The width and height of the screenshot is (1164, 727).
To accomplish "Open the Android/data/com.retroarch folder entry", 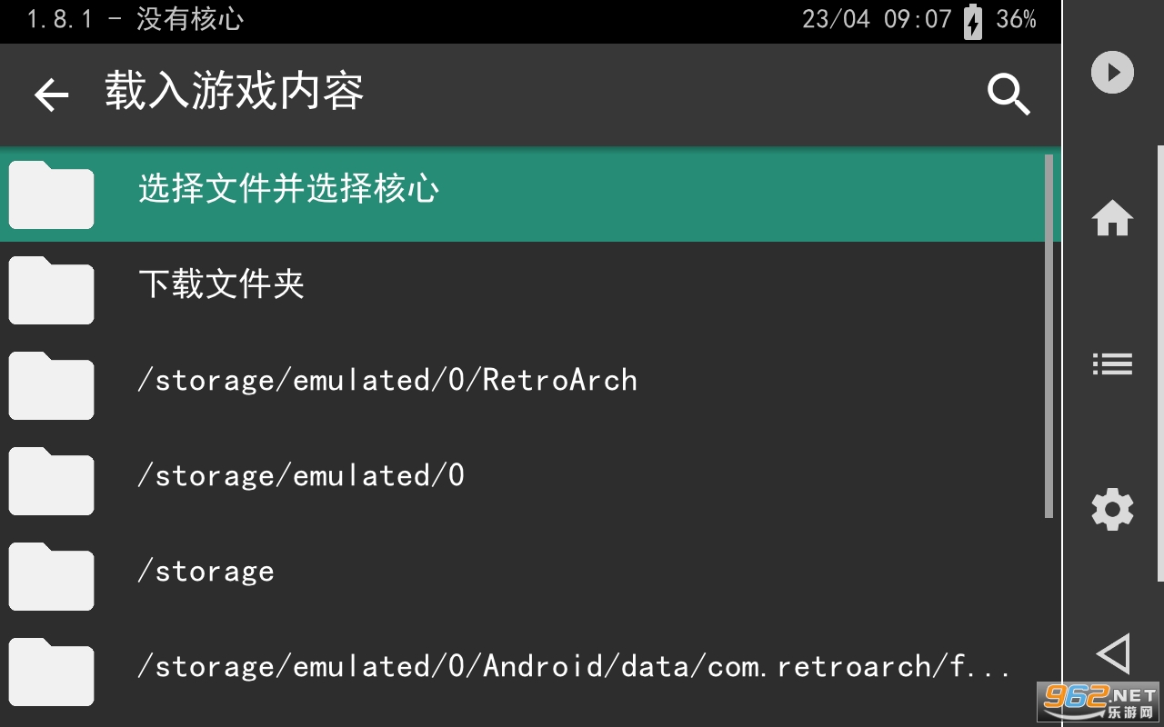I will (573, 667).
